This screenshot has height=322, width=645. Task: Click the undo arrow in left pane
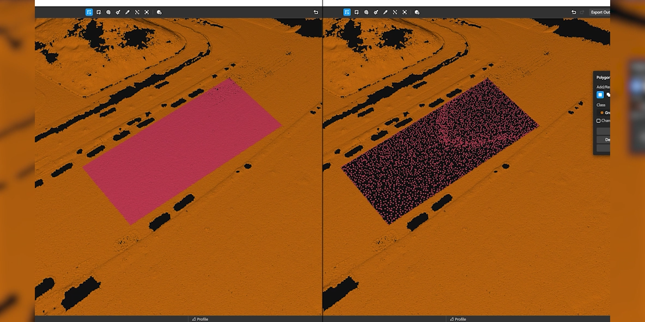[316, 12]
